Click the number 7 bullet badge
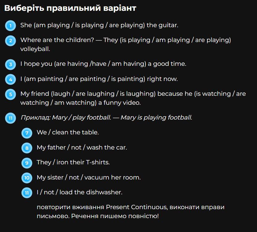Image resolution: width=257 pixels, height=232 pixels. tap(27, 133)
